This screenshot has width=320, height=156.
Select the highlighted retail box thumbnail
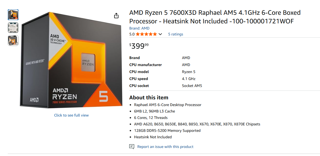coord(13,15)
